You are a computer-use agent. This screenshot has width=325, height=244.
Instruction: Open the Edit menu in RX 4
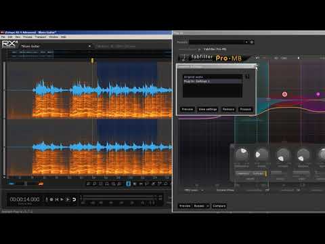[x=10, y=37]
